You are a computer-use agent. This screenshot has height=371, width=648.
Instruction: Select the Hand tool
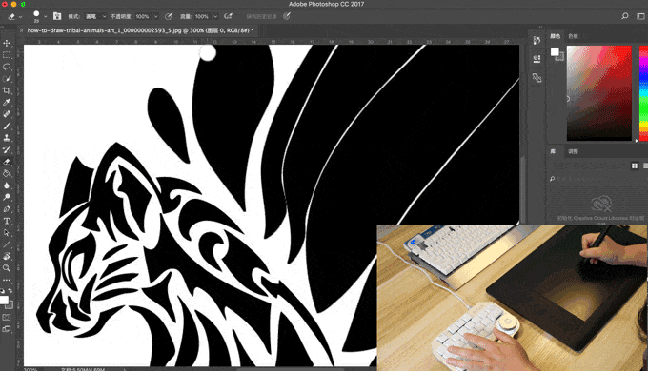tap(7, 256)
